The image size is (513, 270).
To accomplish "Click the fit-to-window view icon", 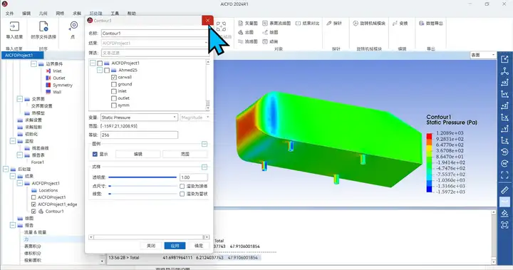I will pyautogui.click(x=504, y=175).
